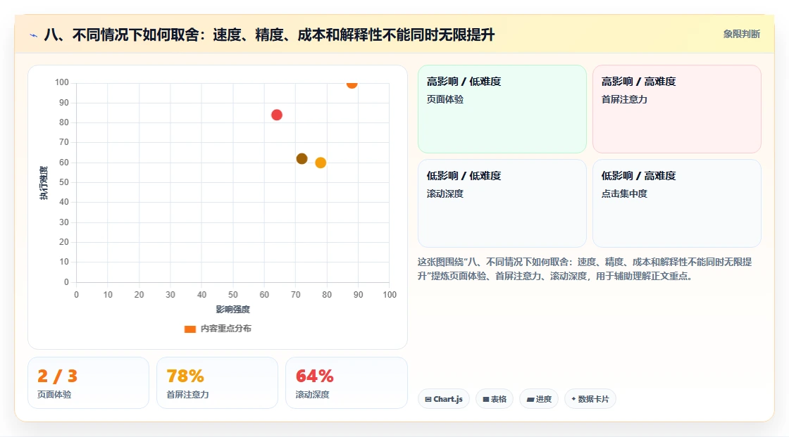This screenshot has height=437, width=789.
Task: Click the 100 label on the y-axis
Action: 62,82
